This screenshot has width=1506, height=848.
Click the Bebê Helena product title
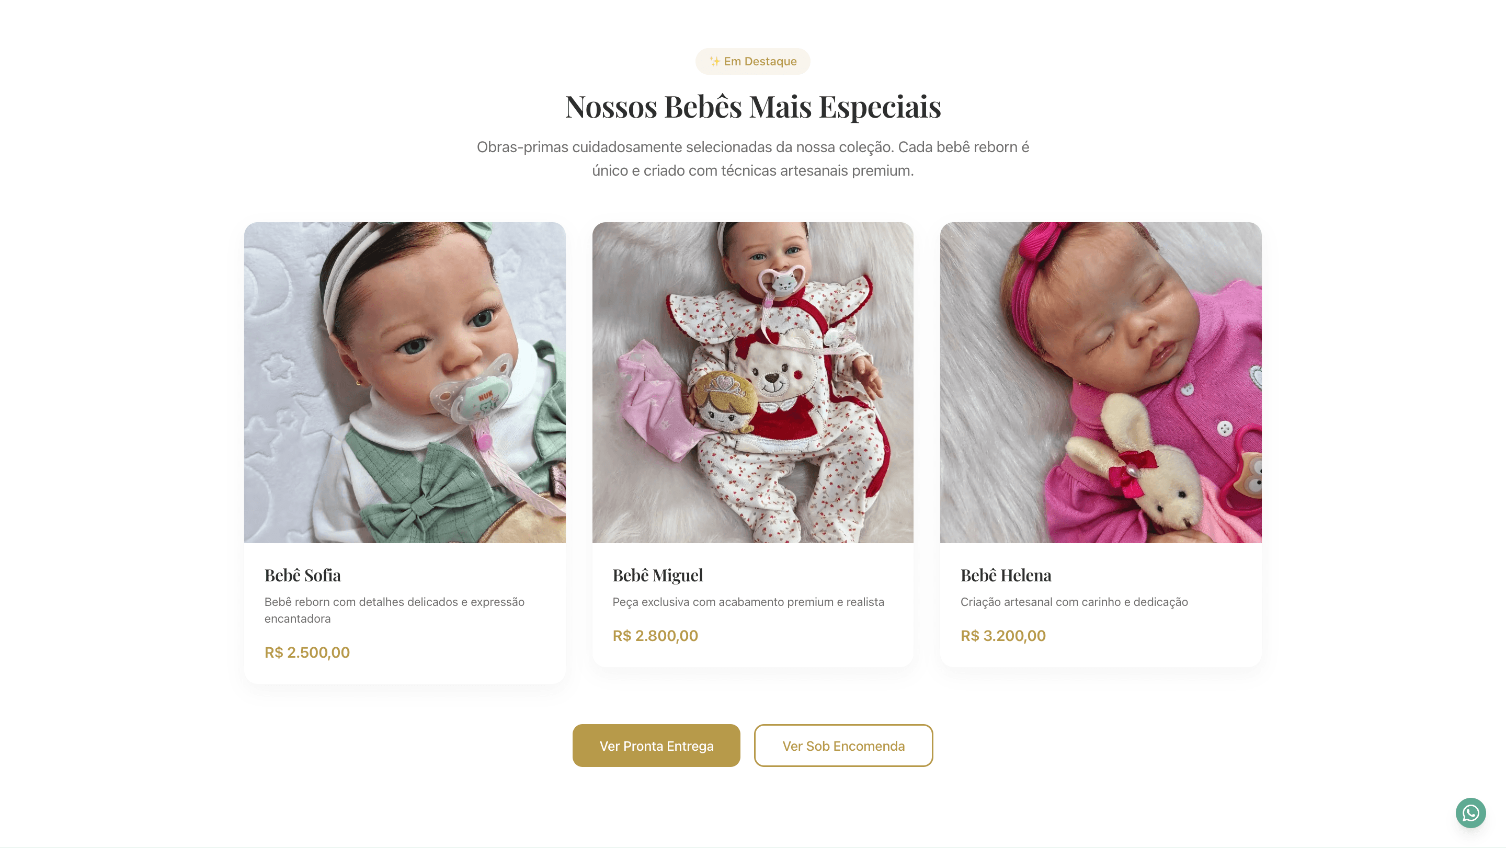(x=1006, y=575)
